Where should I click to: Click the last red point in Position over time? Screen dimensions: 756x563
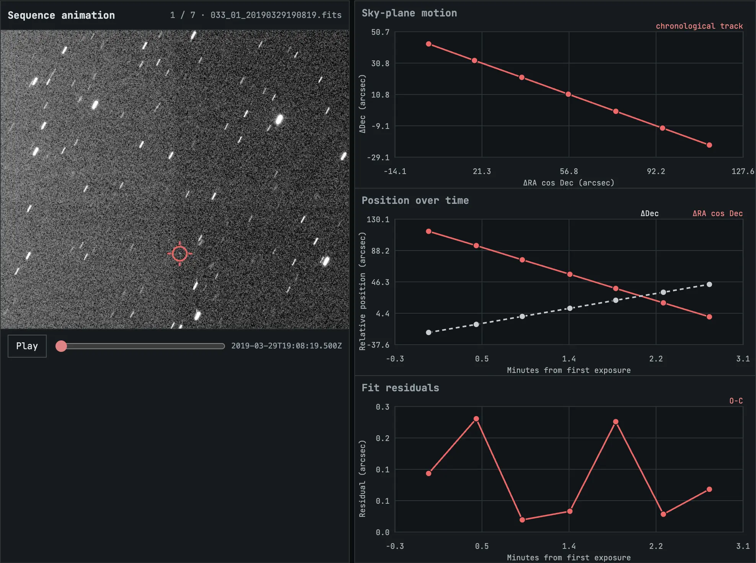(709, 317)
